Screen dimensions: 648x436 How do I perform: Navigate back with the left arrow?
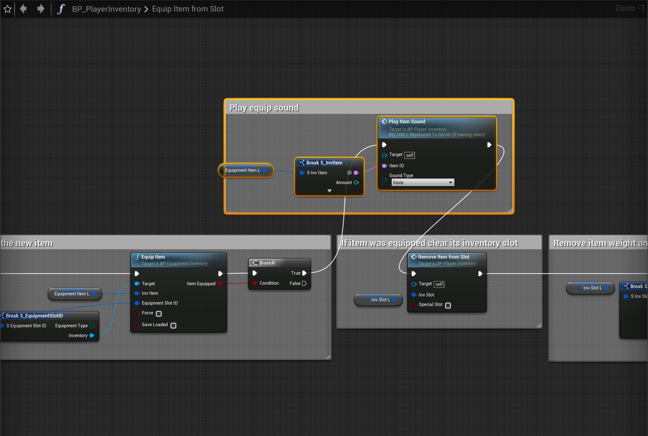[23, 9]
